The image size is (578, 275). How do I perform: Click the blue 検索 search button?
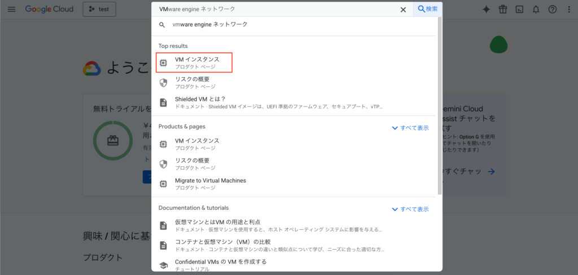[x=428, y=9]
